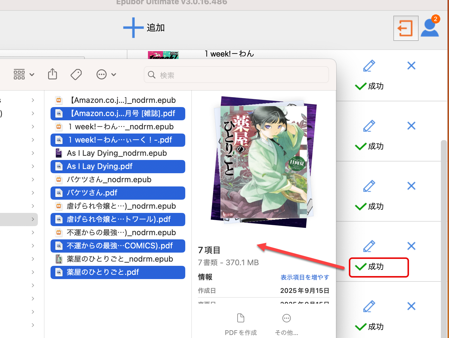Viewport: 449px width, 338px height.
Task: Remove the first Epubor book with X
Action: 411,66
